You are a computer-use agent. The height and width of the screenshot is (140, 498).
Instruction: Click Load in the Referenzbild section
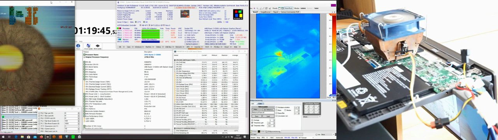[268, 116]
